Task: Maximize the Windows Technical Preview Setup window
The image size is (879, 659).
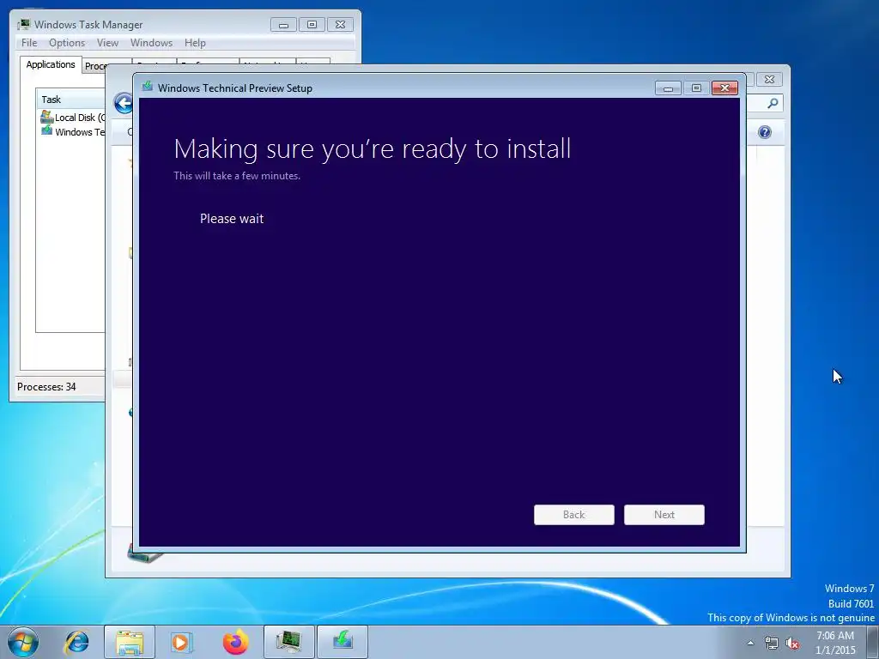Action: pyautogui.click(x=696, y=88)
